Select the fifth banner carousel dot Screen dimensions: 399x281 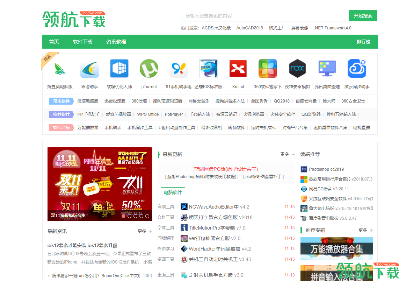point(147,216)
